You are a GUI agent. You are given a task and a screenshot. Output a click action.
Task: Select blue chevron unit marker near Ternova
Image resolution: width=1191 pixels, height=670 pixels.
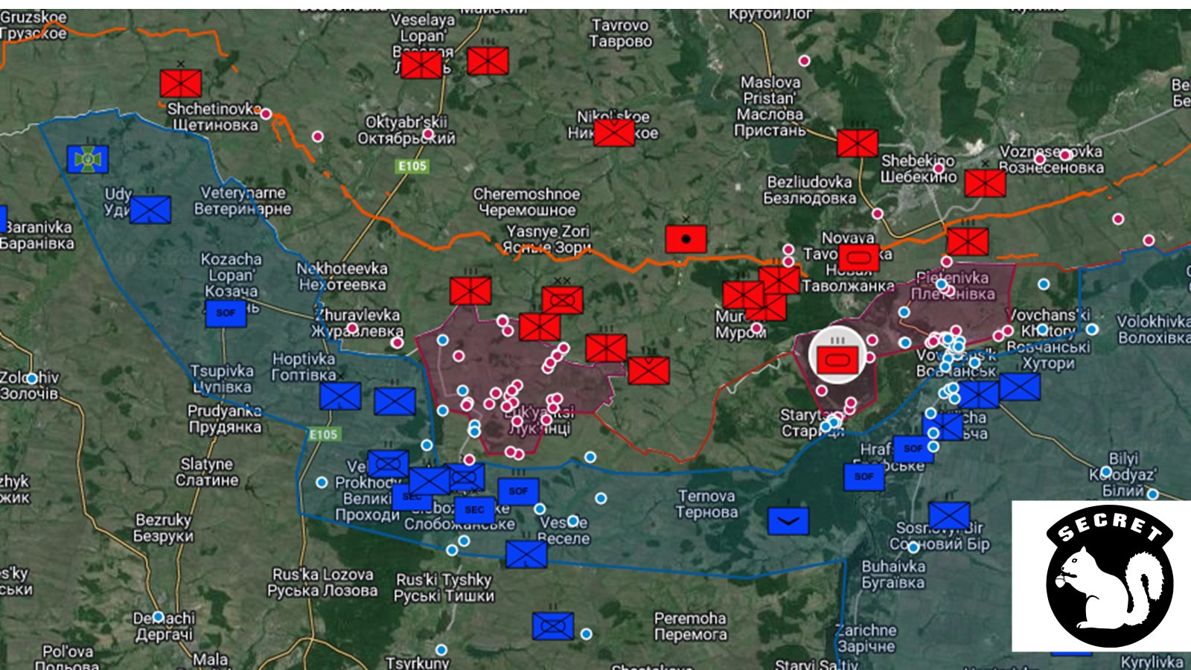tap(788, 520)
